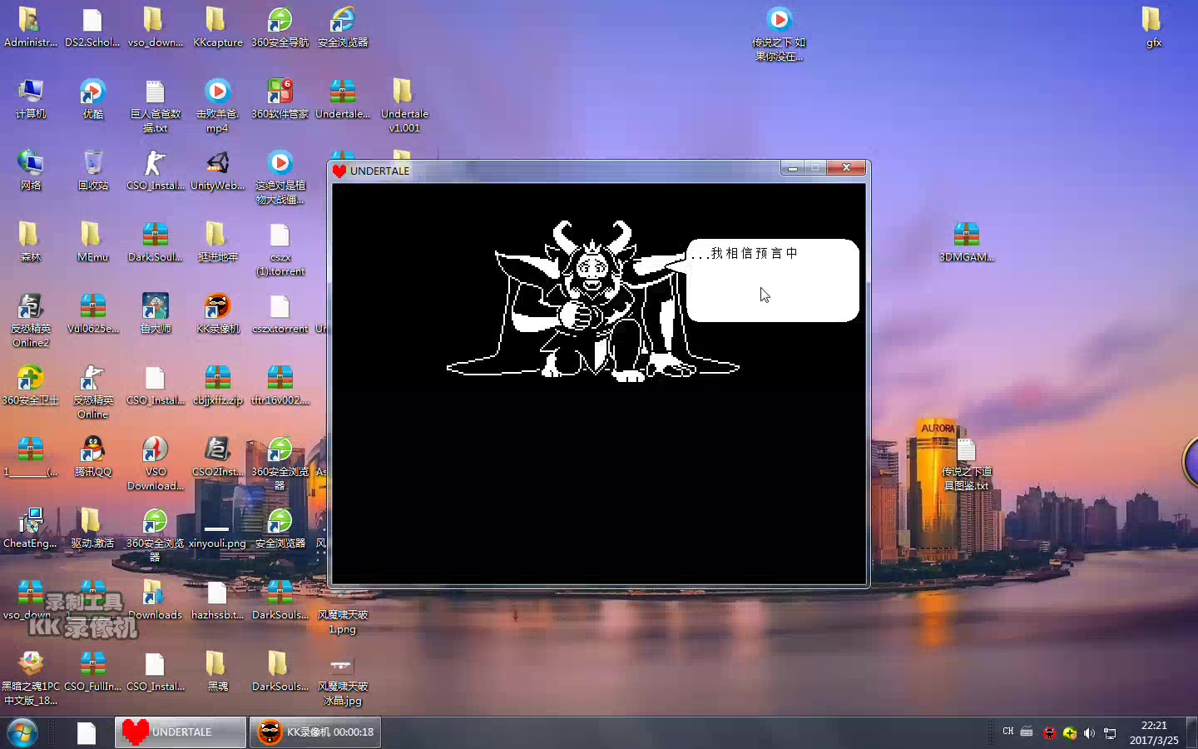Image resolution: width=1198 pixels, height=749 pixels.
Task: Open the 回收站 recycle bin
Action: [x=92, y=170]
